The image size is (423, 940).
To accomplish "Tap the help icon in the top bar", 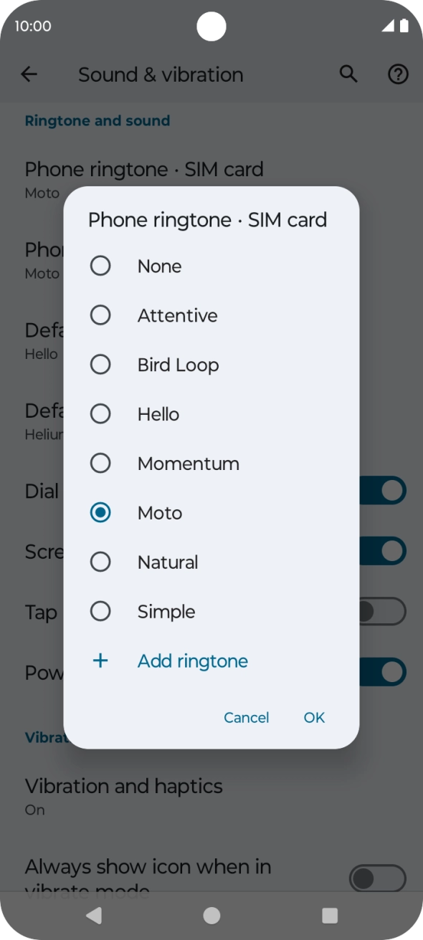I will (397, 74).
